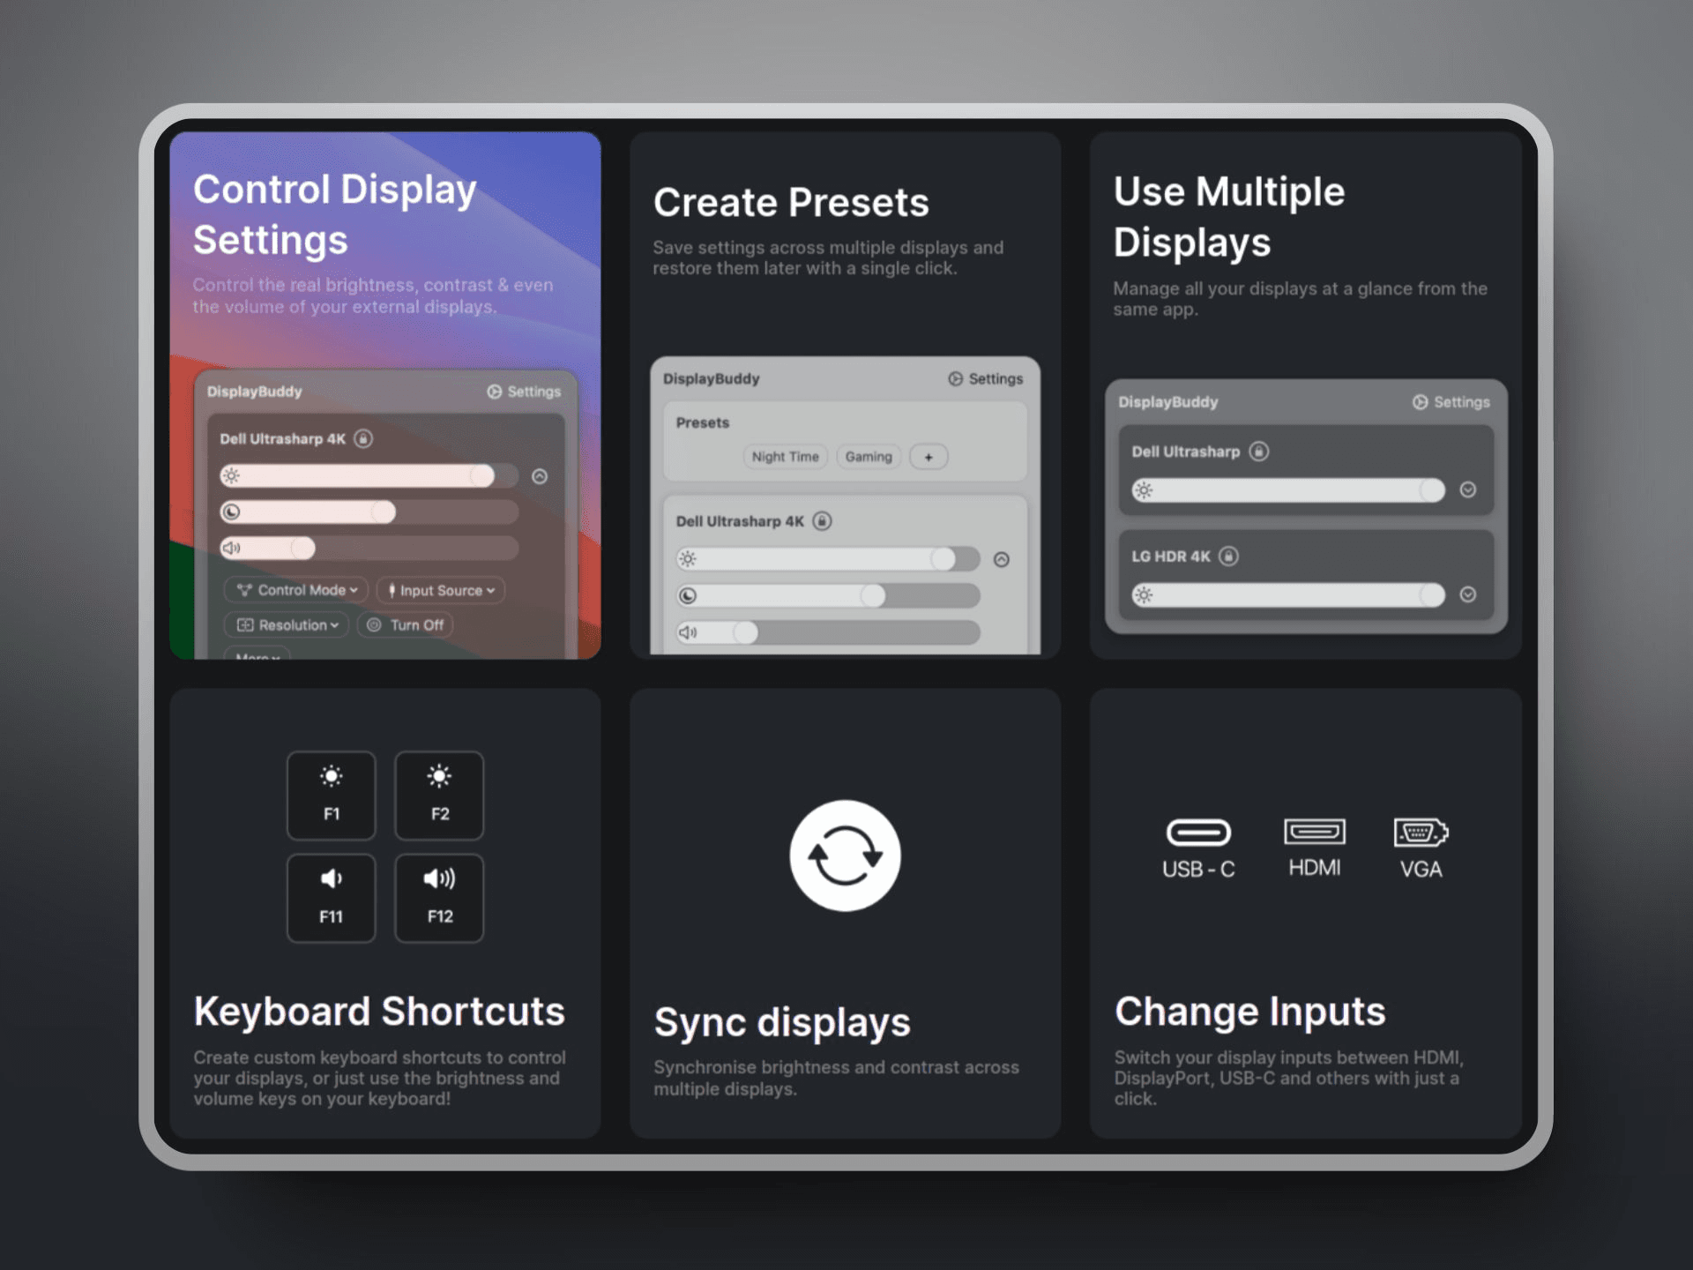
Task: Select the Gaming preset
Action: [x=869, y=456]
